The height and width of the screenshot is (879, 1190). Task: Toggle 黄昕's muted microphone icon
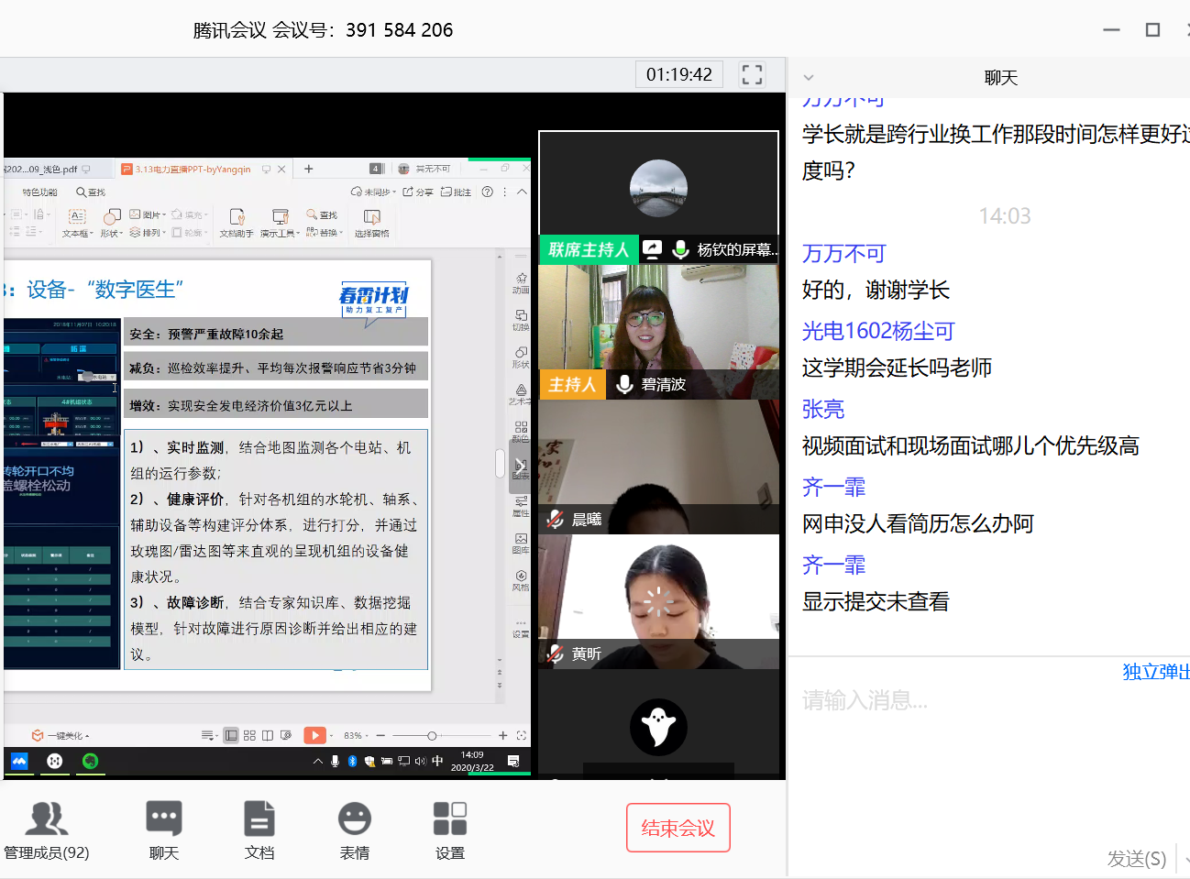(x=556, y=654)
